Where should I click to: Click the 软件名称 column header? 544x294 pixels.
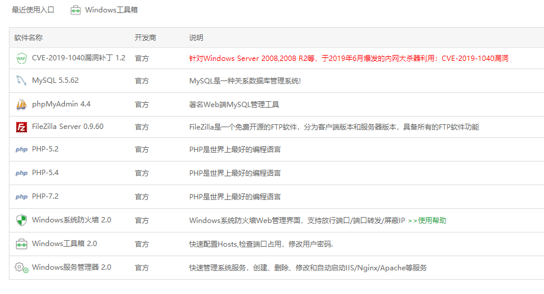pyautogui.click(x=28, y=37)
